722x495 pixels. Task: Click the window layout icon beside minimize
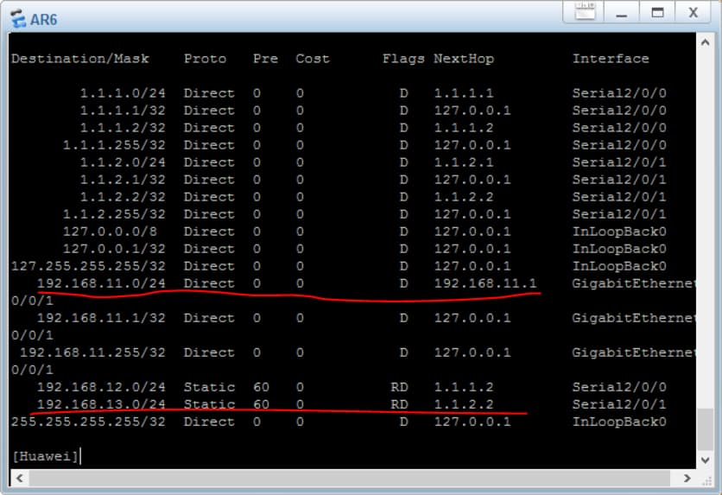(x=586, y=11)
